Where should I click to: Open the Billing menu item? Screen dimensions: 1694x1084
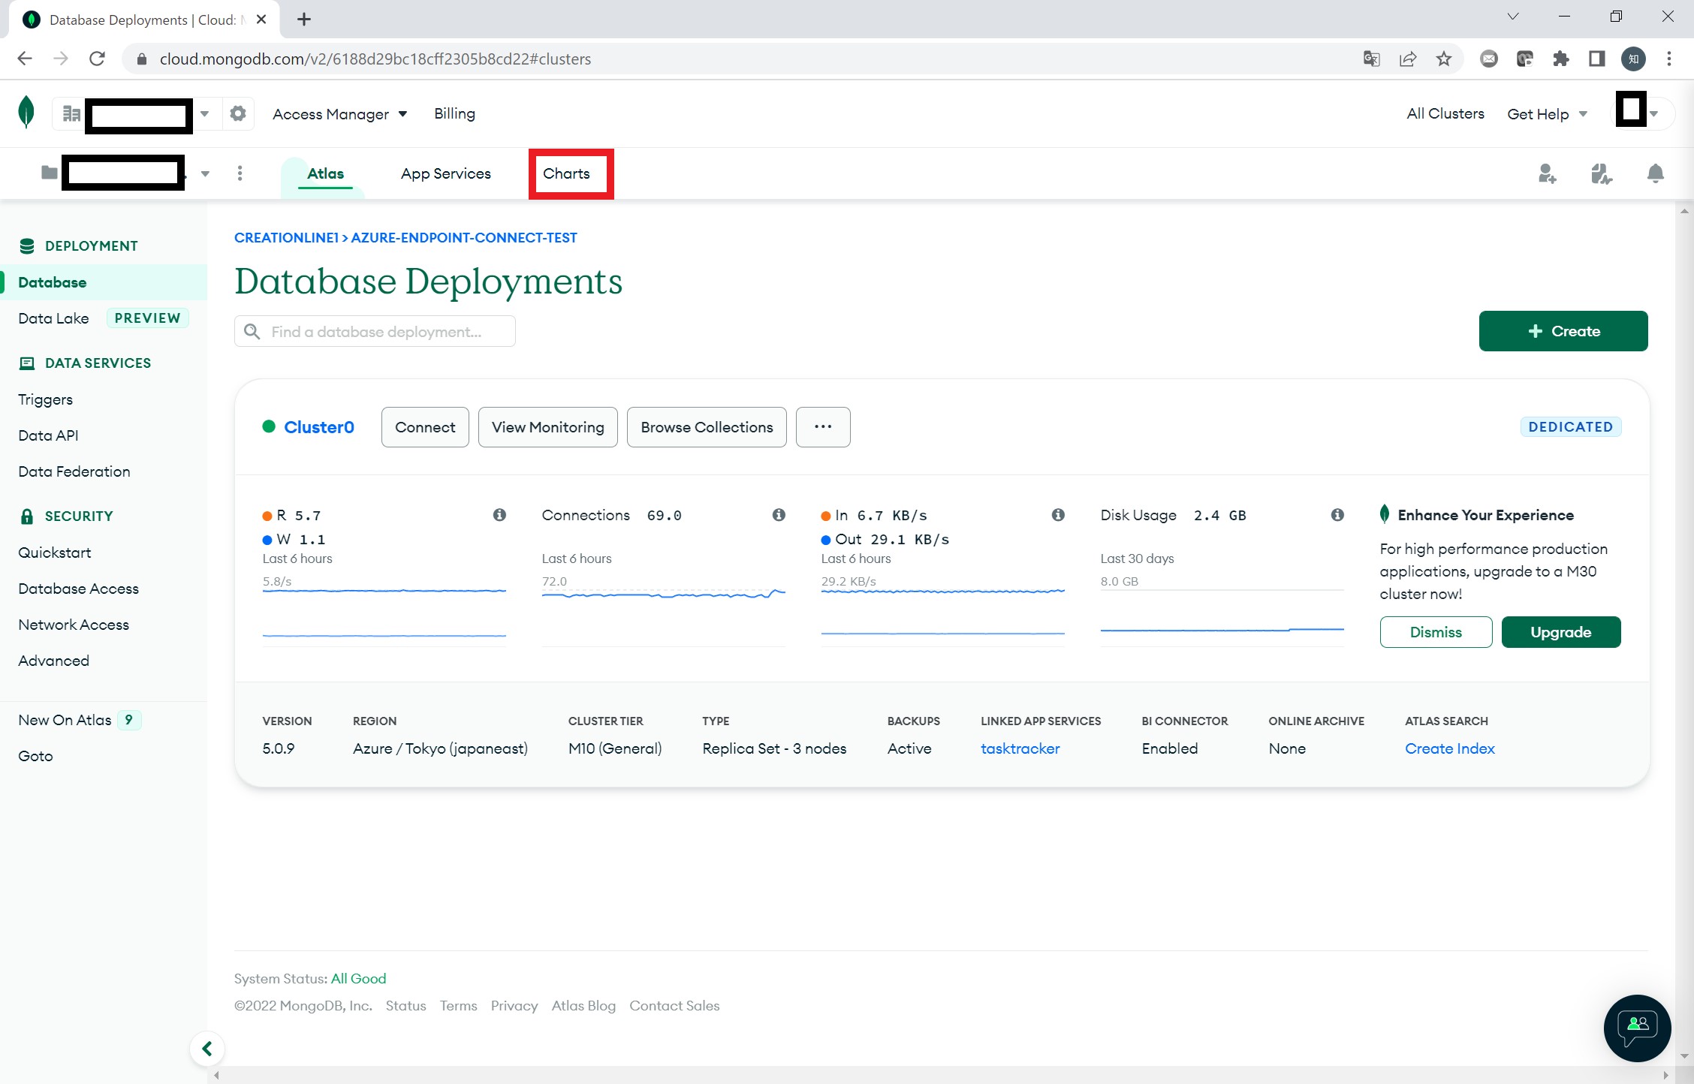click(454, 113)
